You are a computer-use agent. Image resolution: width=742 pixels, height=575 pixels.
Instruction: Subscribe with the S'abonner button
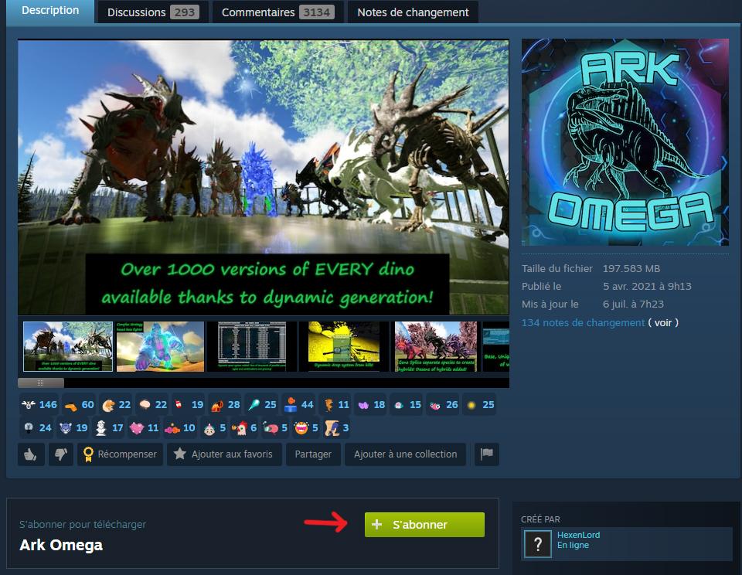point(424,524)
